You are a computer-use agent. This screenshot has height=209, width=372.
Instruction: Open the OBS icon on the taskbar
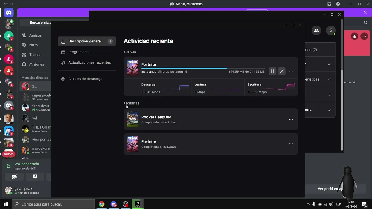tap(126, 204)
